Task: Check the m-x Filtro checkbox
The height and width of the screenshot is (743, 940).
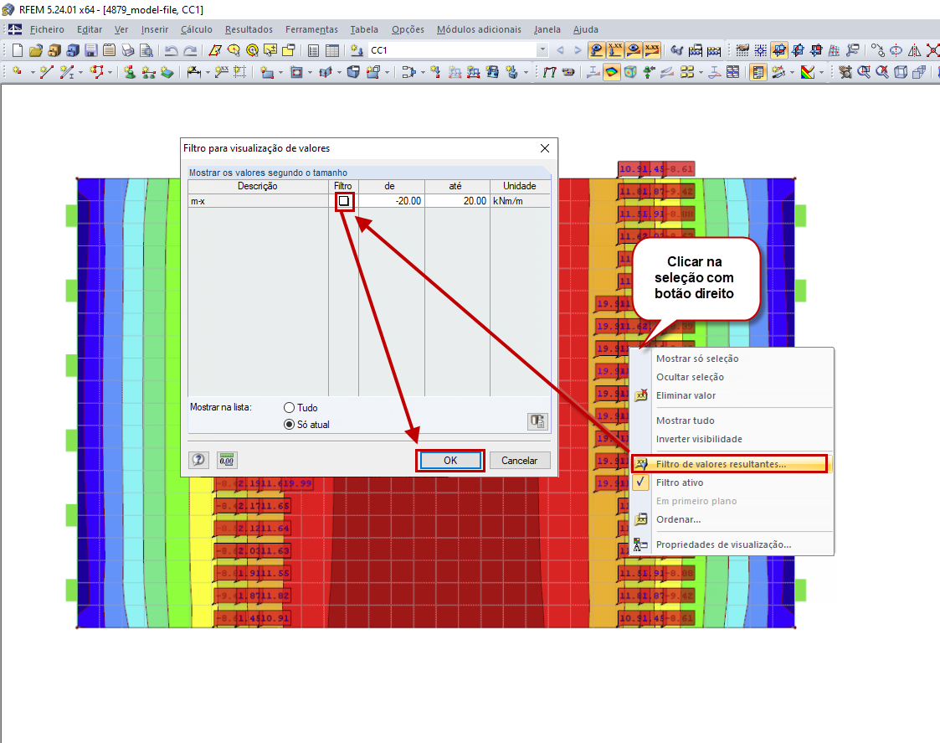Action: (x=344, y=201)
